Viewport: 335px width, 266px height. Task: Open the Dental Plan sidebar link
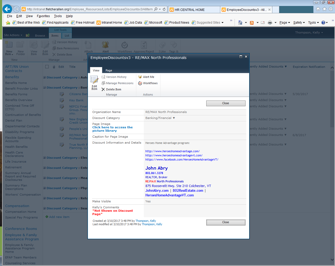click(x=14, y=121)
